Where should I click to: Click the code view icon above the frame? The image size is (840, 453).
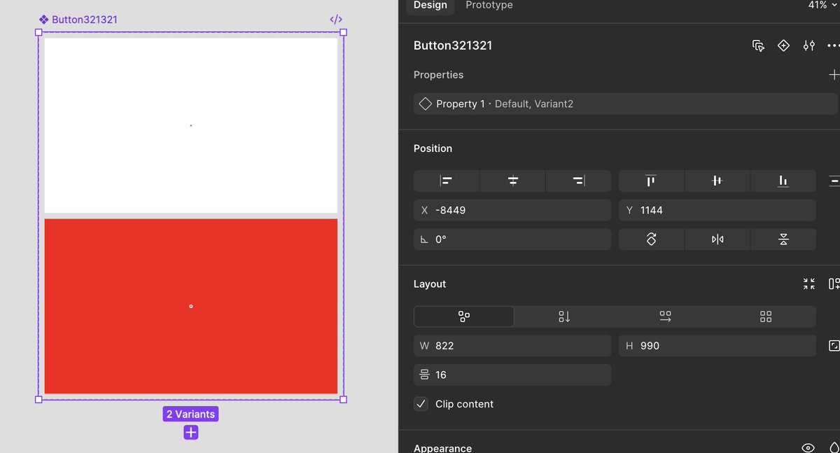click(336, 20)
